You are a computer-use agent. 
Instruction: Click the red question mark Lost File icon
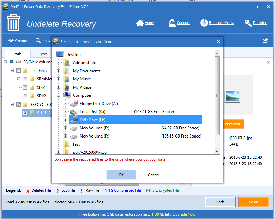pos(57,191)
